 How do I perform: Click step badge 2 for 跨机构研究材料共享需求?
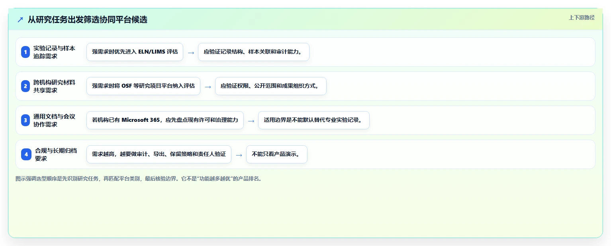pos(26,86)
